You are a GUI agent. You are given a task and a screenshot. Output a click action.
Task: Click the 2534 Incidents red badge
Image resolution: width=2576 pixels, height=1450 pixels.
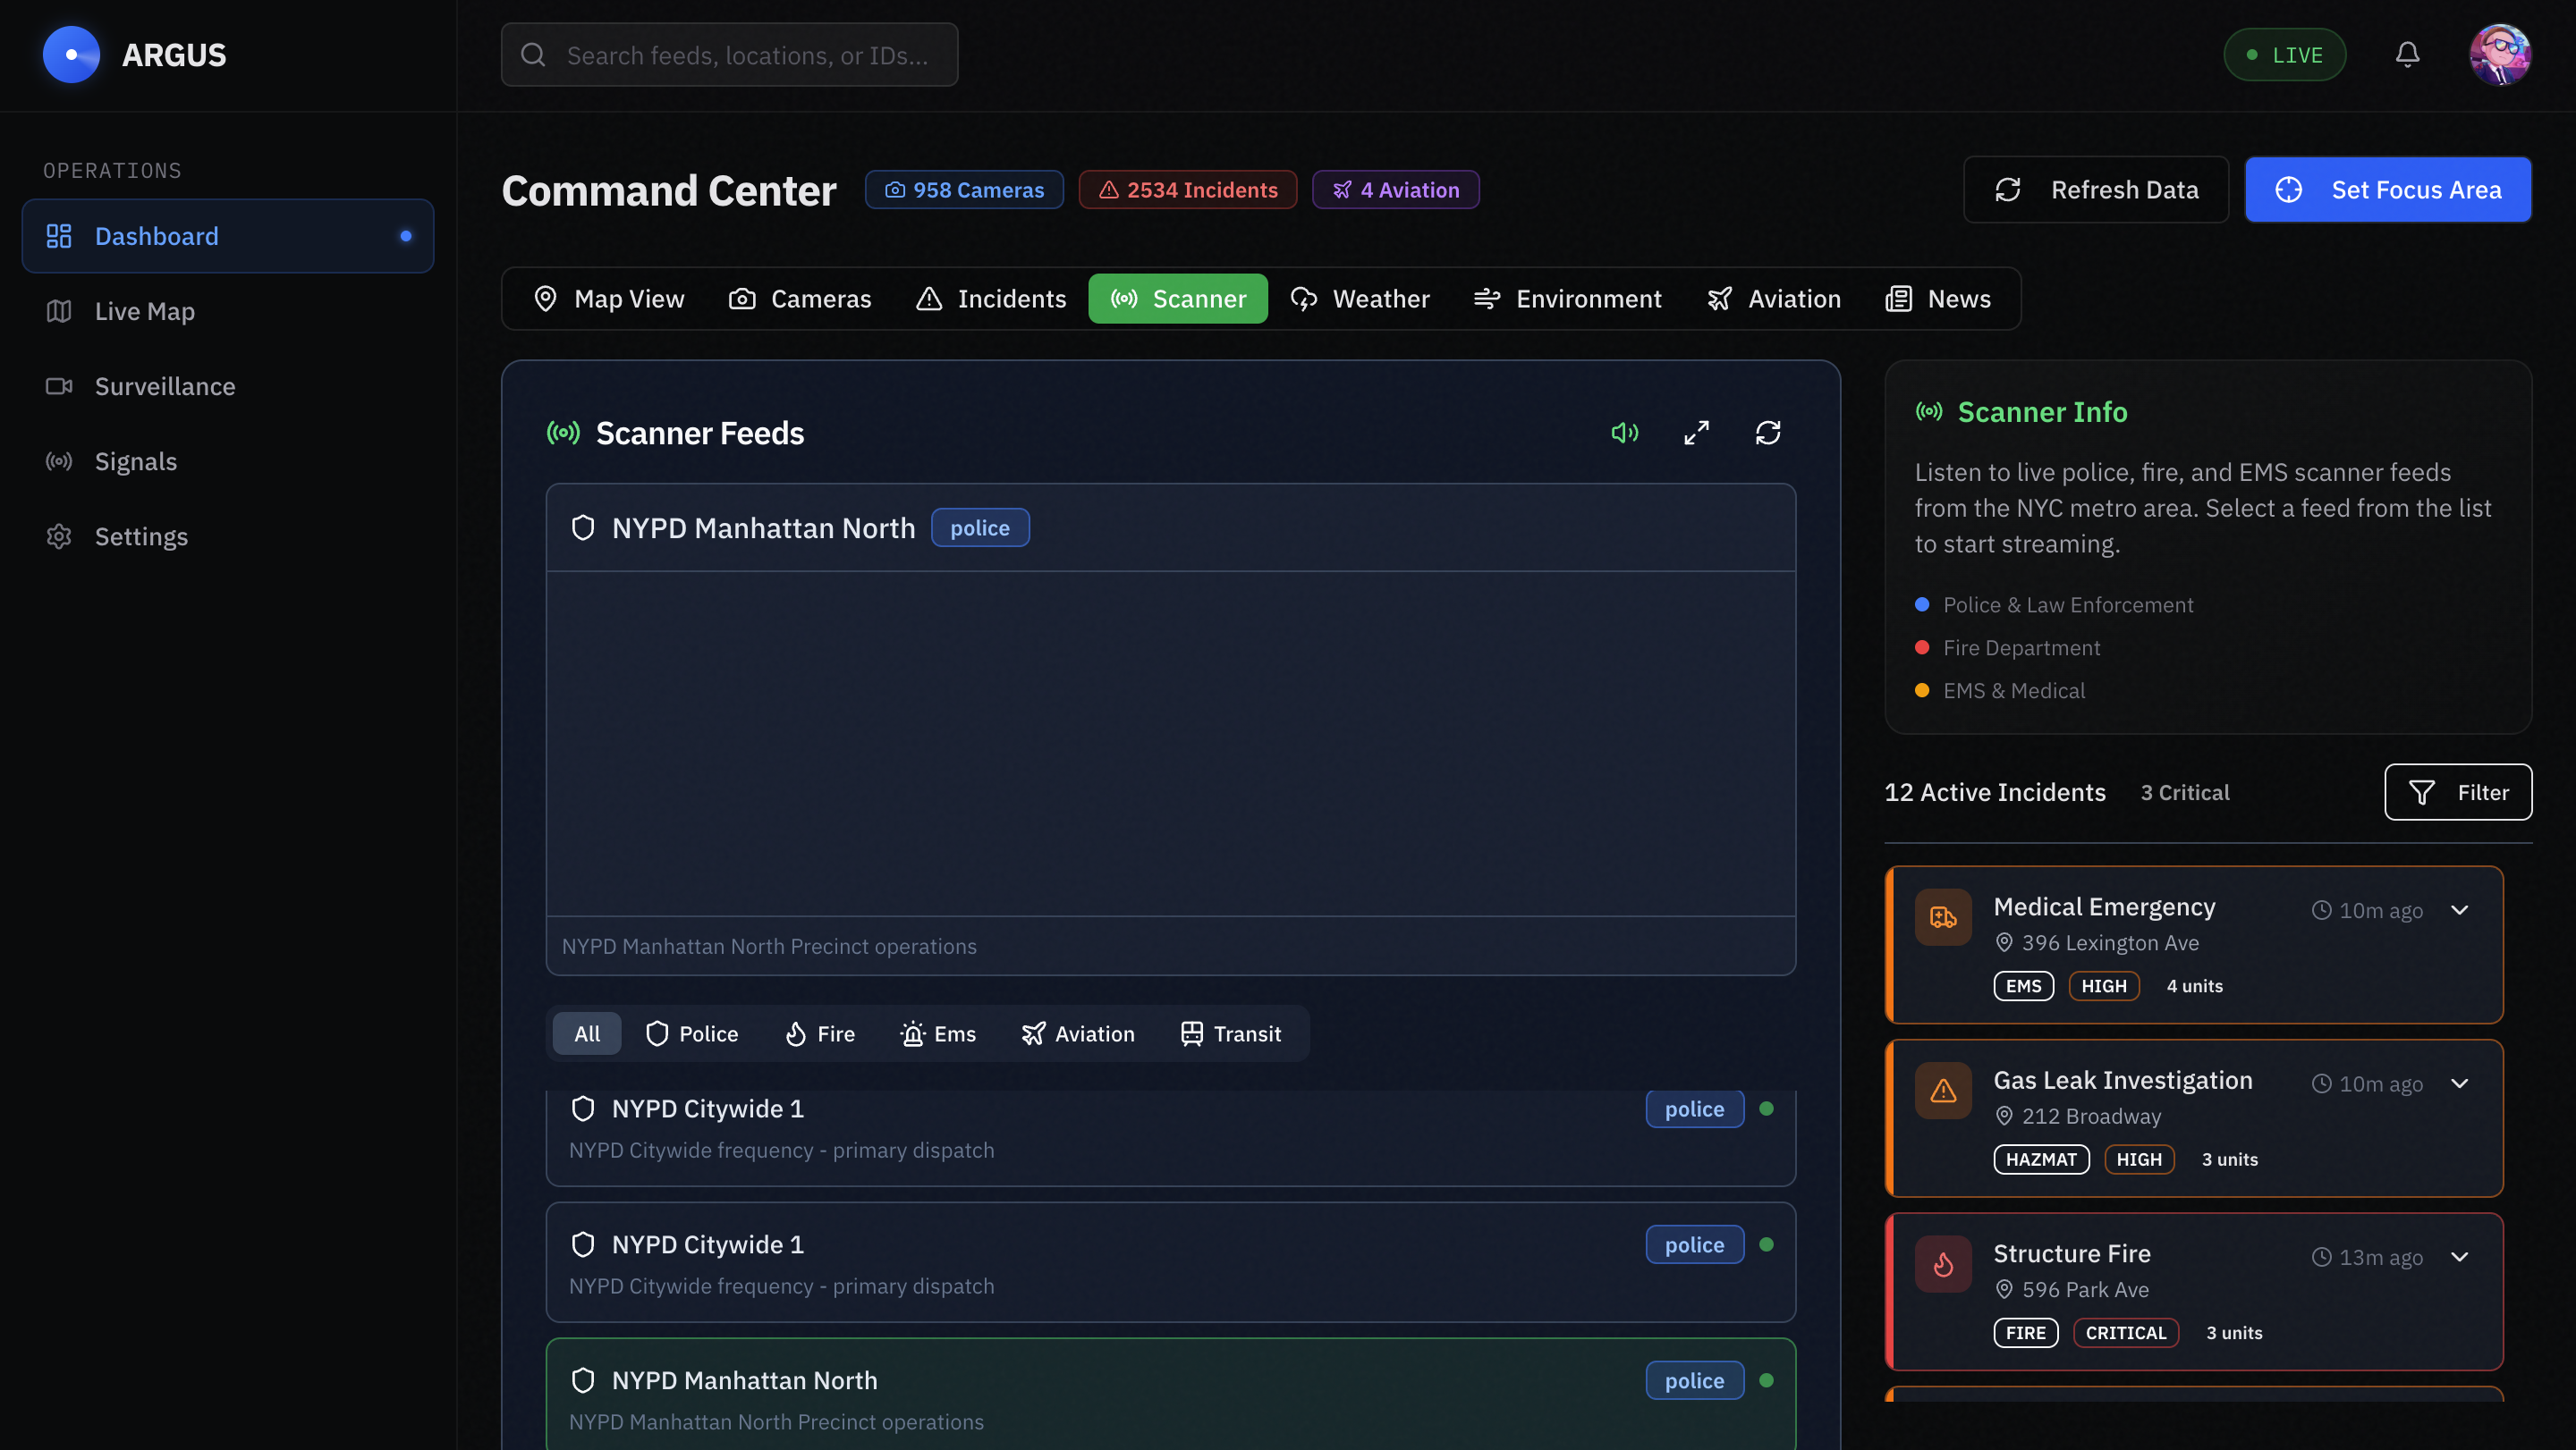[1187, 190]
